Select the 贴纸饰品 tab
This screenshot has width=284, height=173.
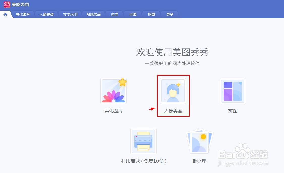pyautogui.click(x=94, y=14)
